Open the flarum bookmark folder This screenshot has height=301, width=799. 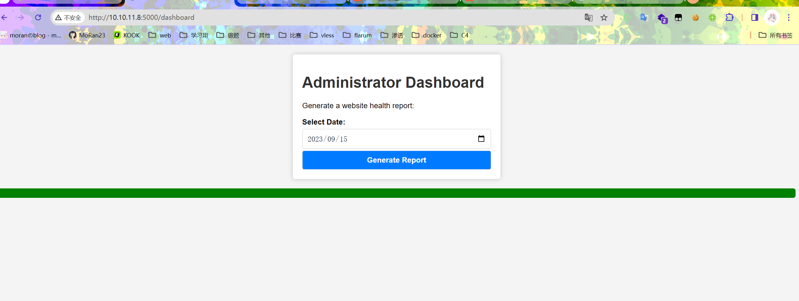[357, 35]
